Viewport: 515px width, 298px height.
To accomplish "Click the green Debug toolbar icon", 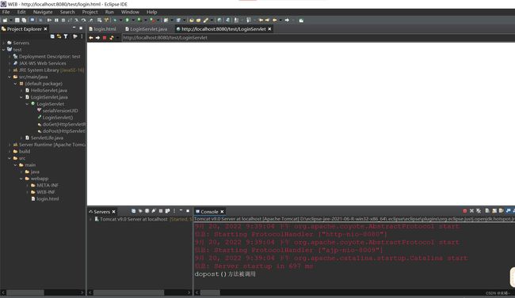I will [115, 20].
